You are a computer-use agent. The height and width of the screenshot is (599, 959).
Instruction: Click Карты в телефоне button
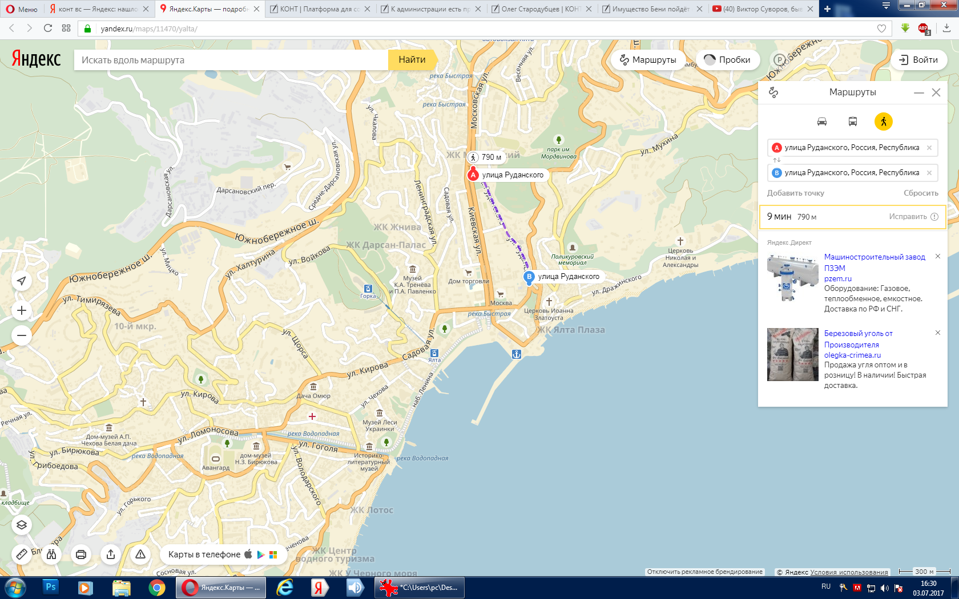(223, 554)
